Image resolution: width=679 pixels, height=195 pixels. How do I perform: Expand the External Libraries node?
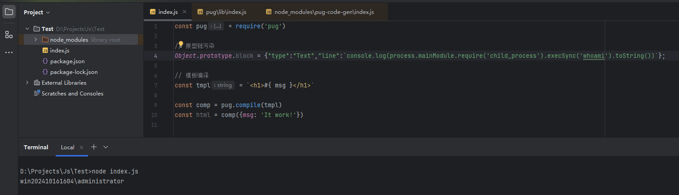pyautogui.click(x=27, y=83)
